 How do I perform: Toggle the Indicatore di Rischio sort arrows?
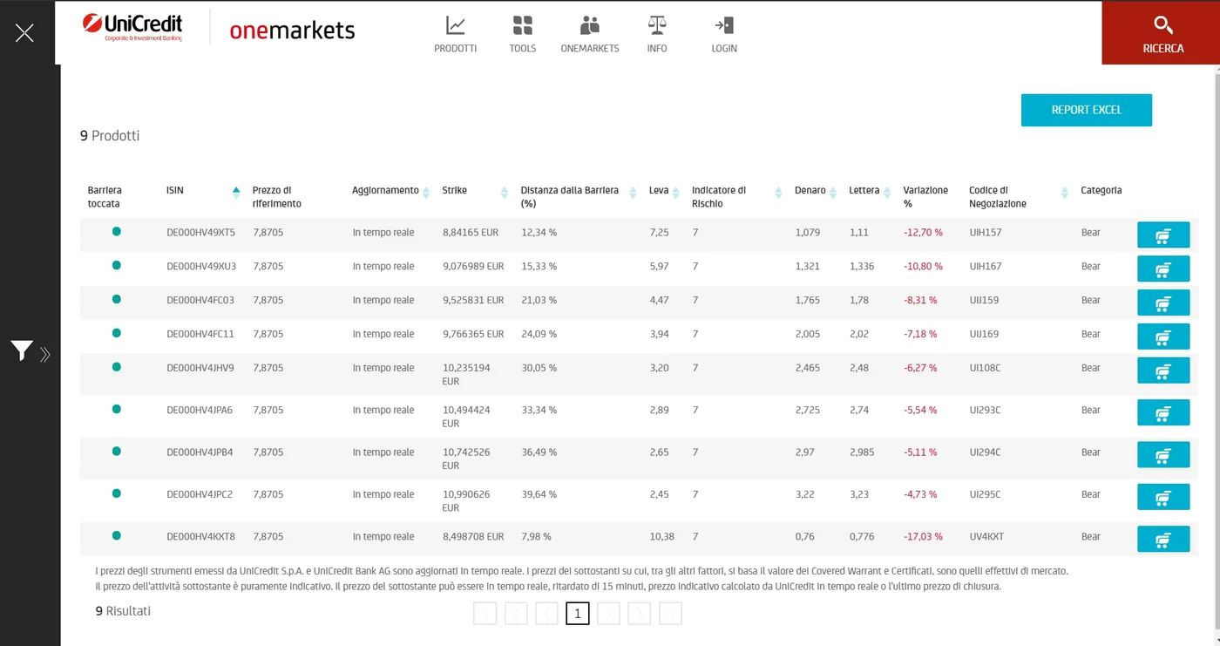[x=778, y=192]
